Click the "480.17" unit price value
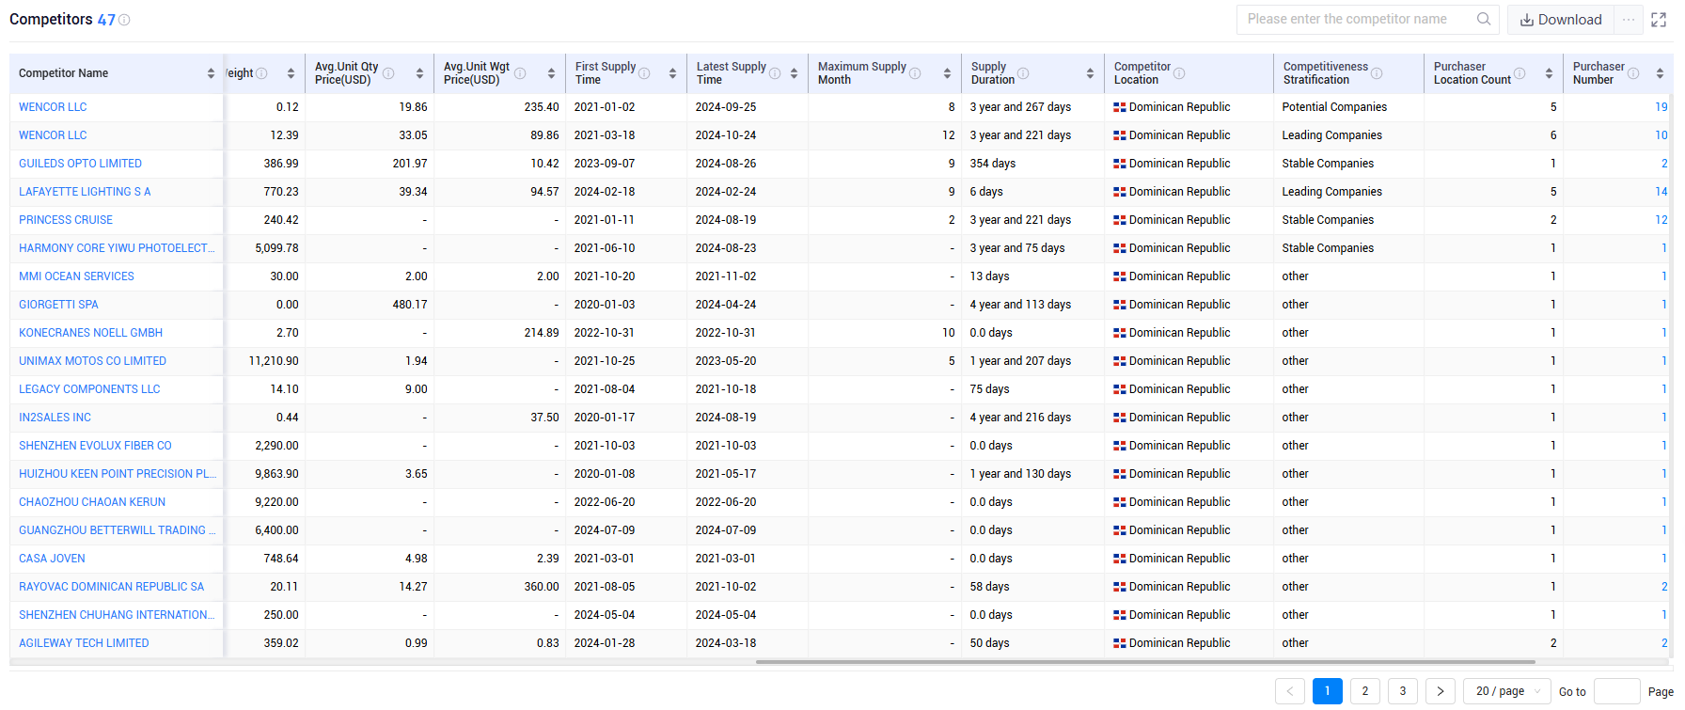Image resolution: width=1685 pixels, height=710 pixels. (410, 305)
